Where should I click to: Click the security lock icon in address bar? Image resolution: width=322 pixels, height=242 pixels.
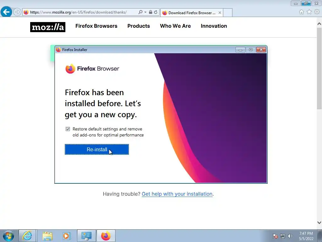[x=151, y=12]
